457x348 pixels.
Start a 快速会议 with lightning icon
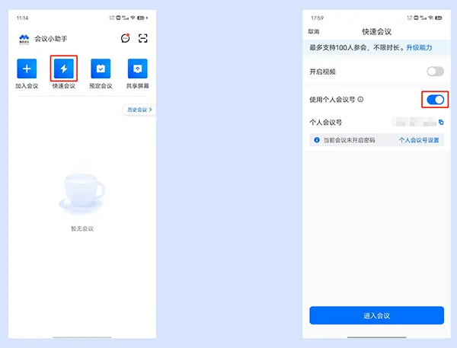pyautogui.click(x=63, y=69)
